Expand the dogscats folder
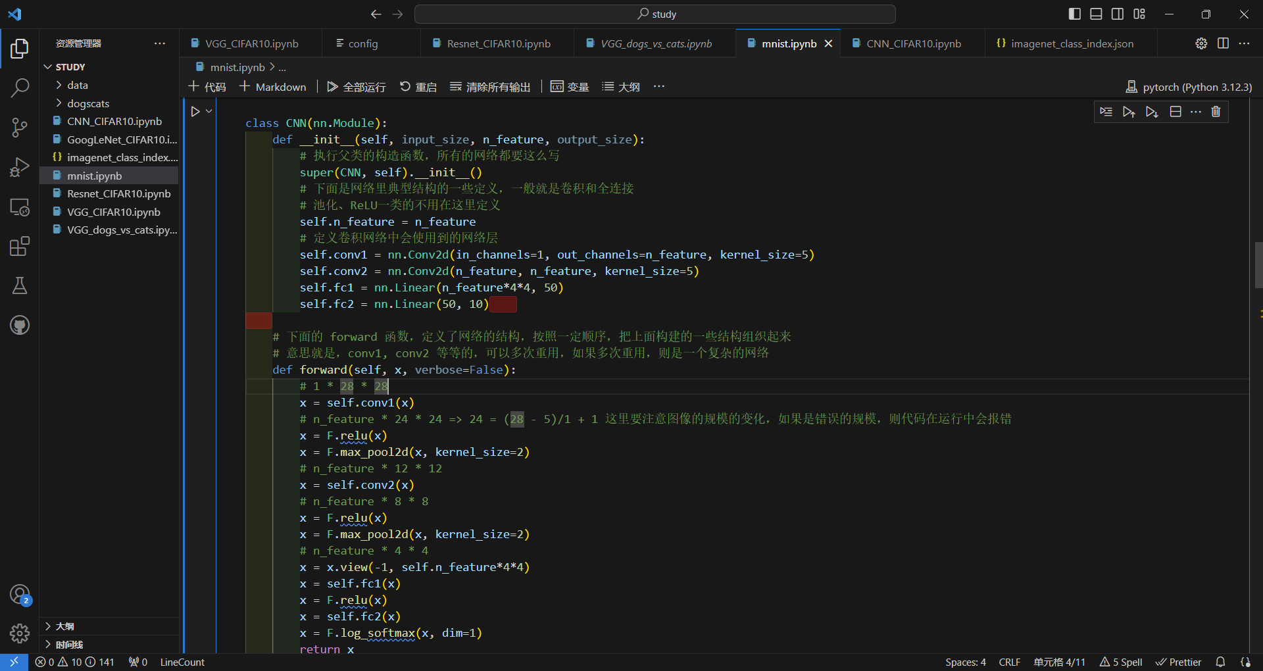The height and width of the screenshot is (671, 1263). (x=87, y=103)
